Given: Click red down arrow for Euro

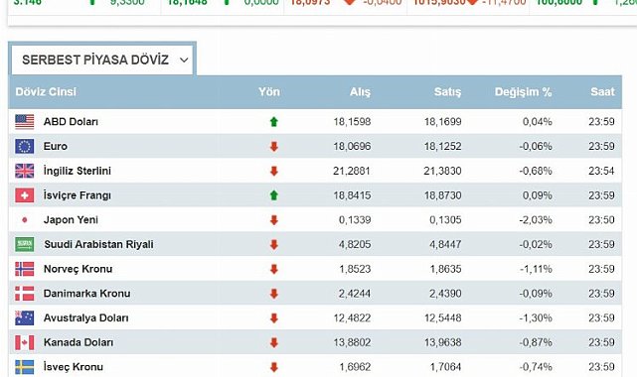Looking at the screenshot, I should 274,147.
